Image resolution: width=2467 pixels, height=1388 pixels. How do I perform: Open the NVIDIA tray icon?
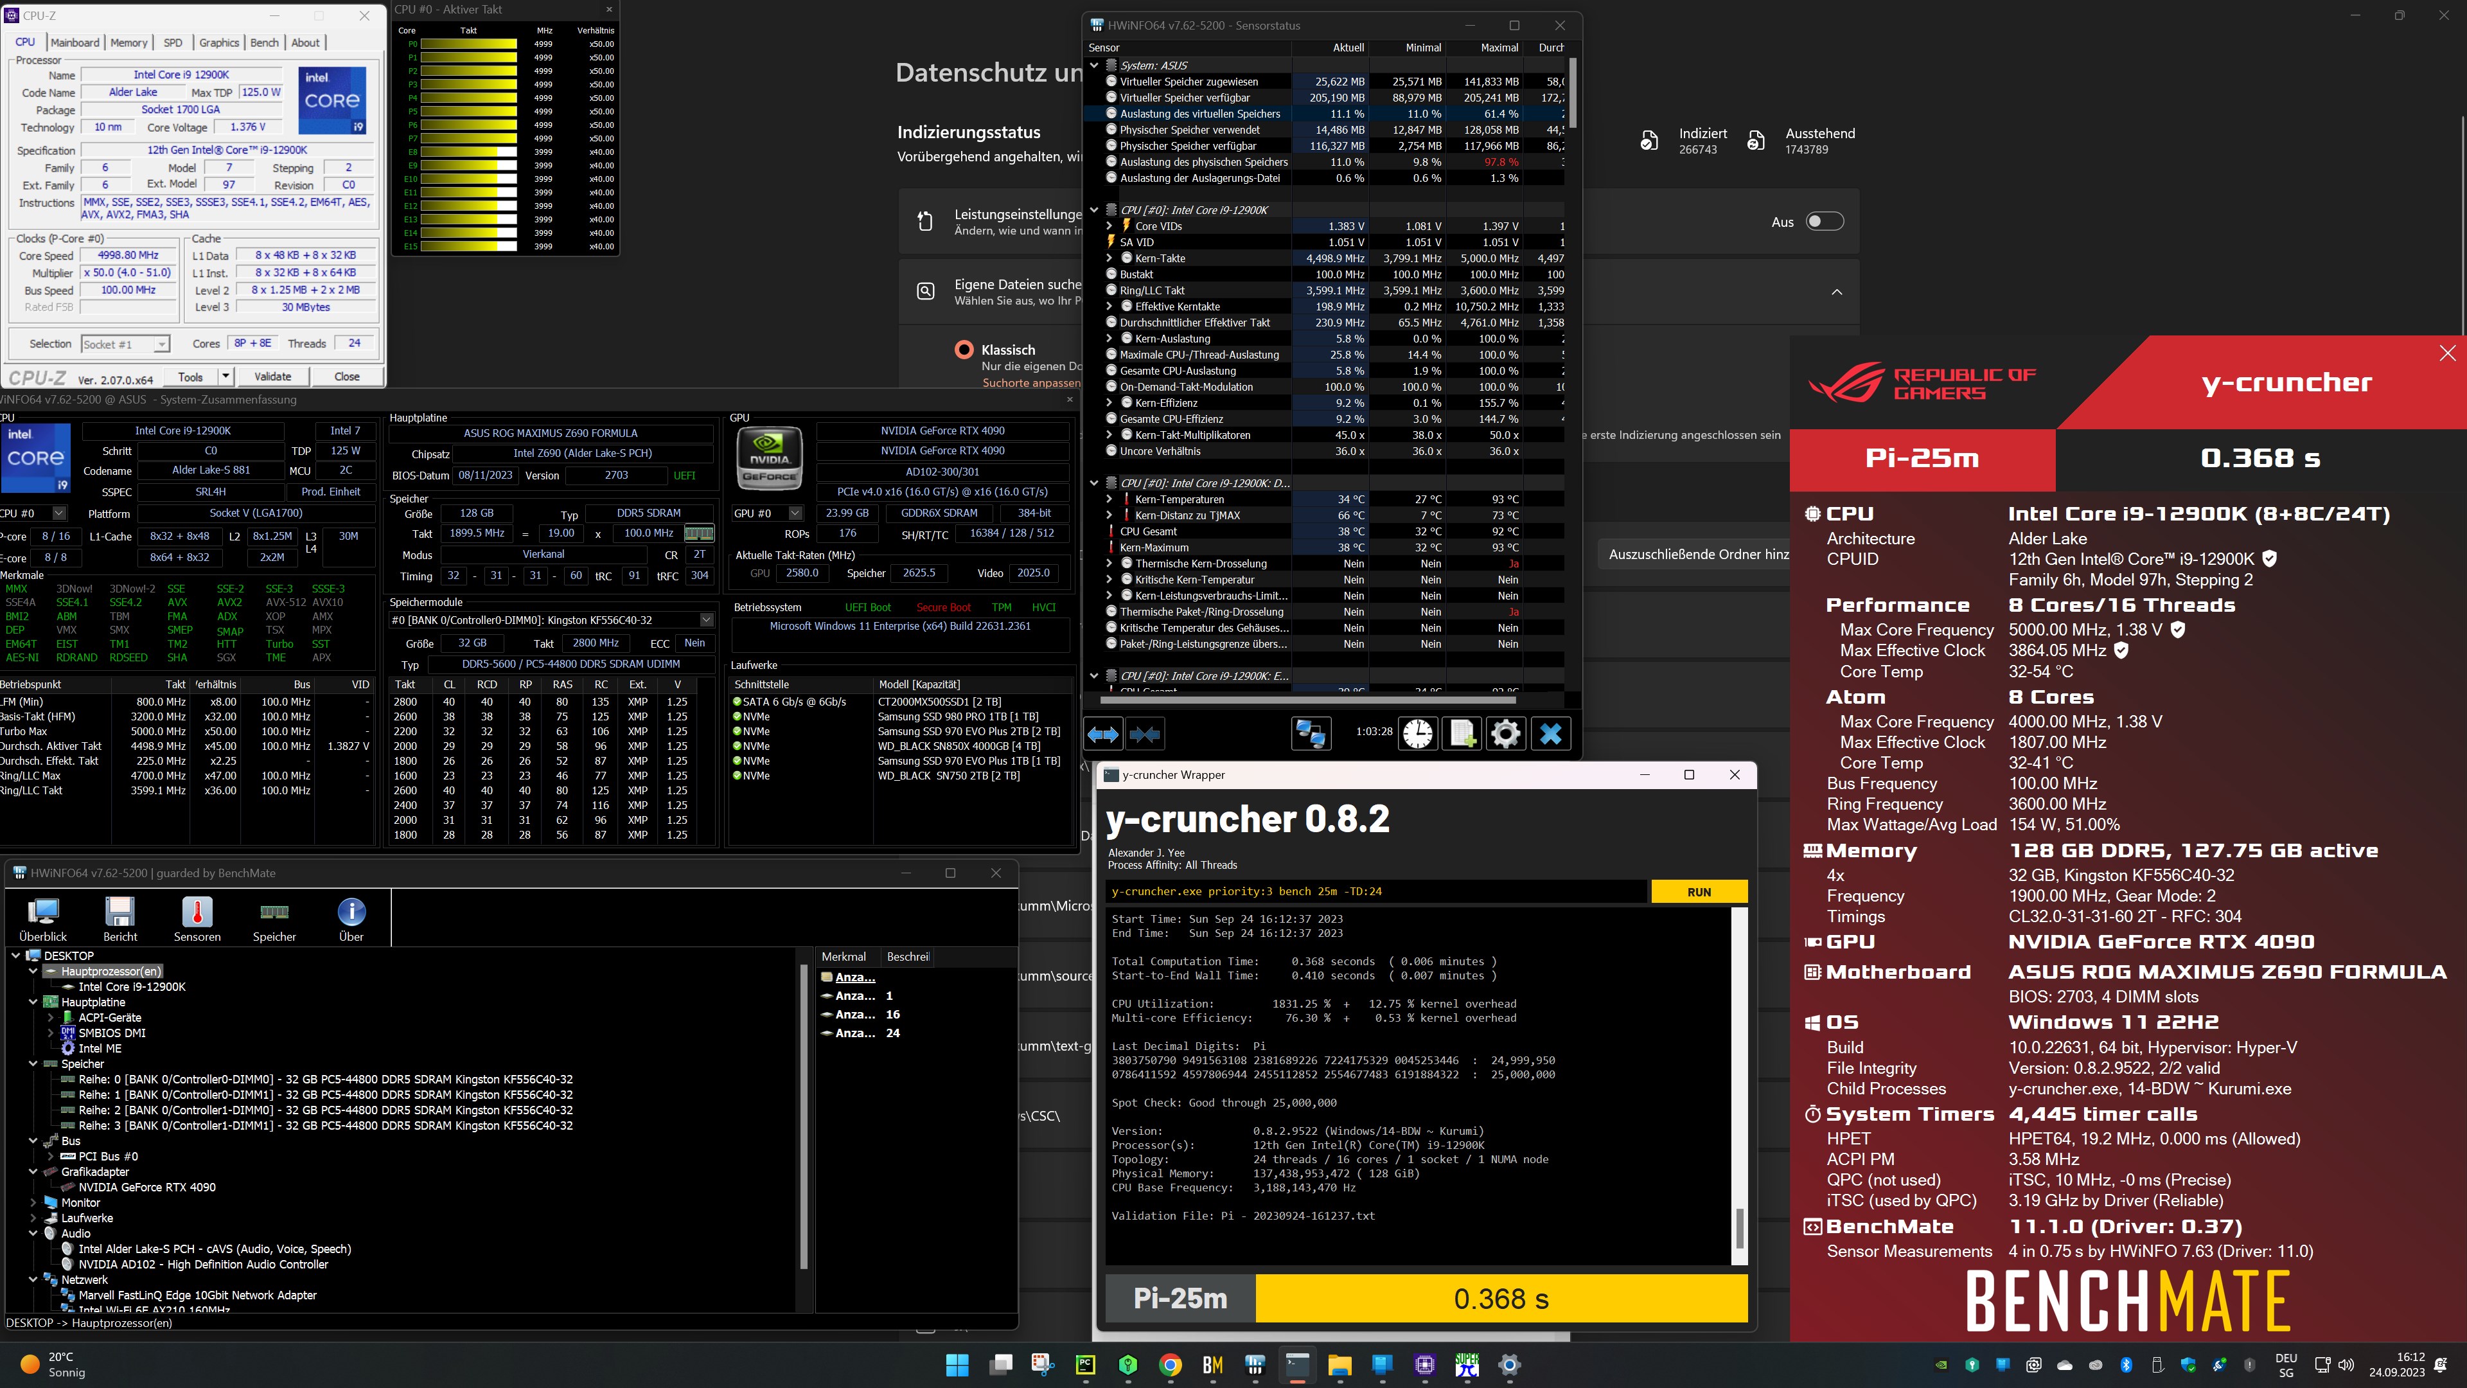1941,1365
